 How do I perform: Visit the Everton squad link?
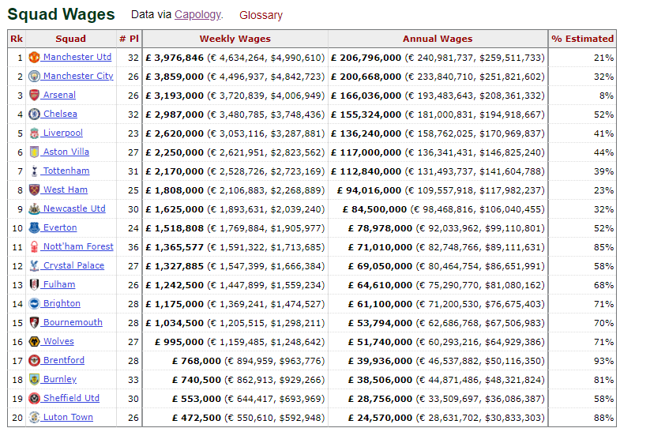click(60, 227)
